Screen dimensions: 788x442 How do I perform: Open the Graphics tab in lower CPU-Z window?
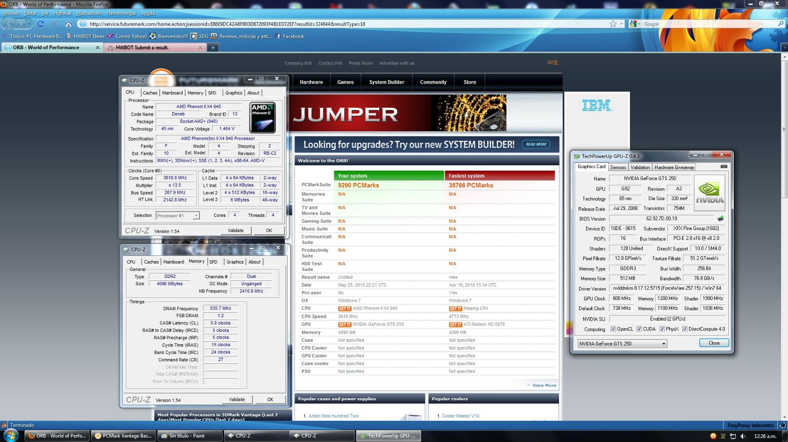tap(235, 262)
